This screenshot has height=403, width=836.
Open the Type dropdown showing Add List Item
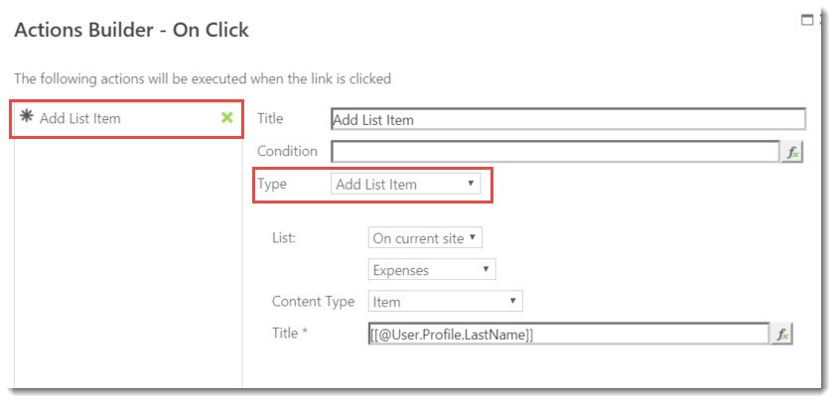click(x=405, y=185)
